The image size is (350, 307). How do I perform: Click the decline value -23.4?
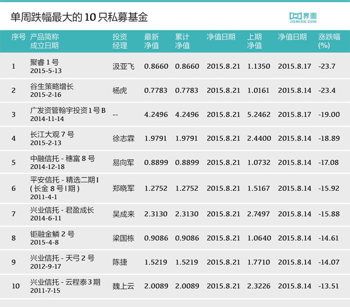[327, 91]
